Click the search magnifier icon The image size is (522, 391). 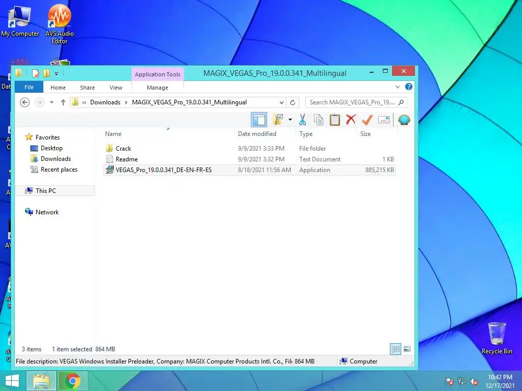(x=401, y=102)
